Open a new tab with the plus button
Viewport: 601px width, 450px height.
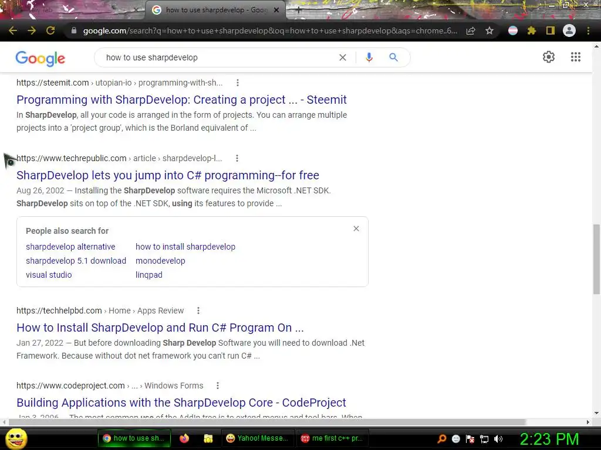pos(299,11)
